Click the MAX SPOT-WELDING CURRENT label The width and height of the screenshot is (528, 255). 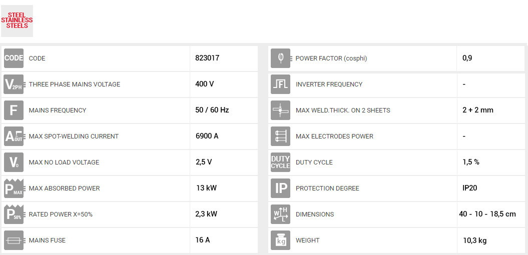74,136
